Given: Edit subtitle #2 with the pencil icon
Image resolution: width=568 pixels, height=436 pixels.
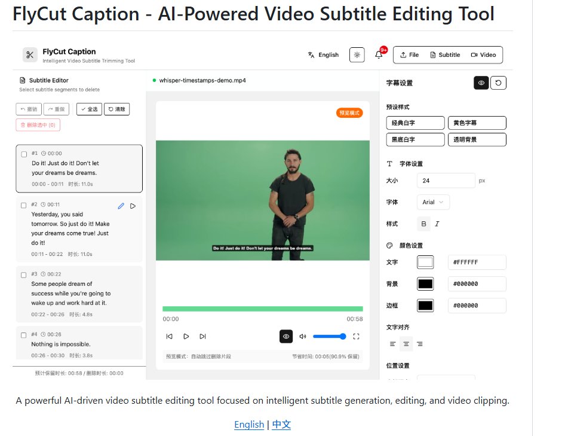Looking at the screenshot, I should (x=121, y=206).
